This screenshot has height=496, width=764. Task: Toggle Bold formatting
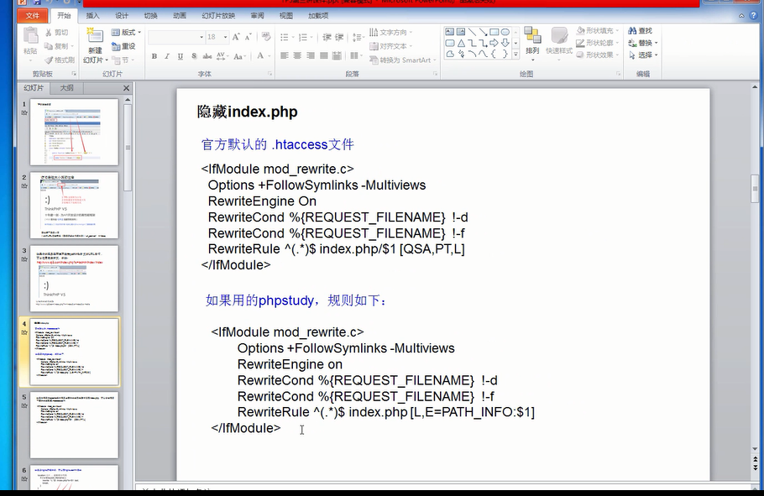tap(154, 56)
